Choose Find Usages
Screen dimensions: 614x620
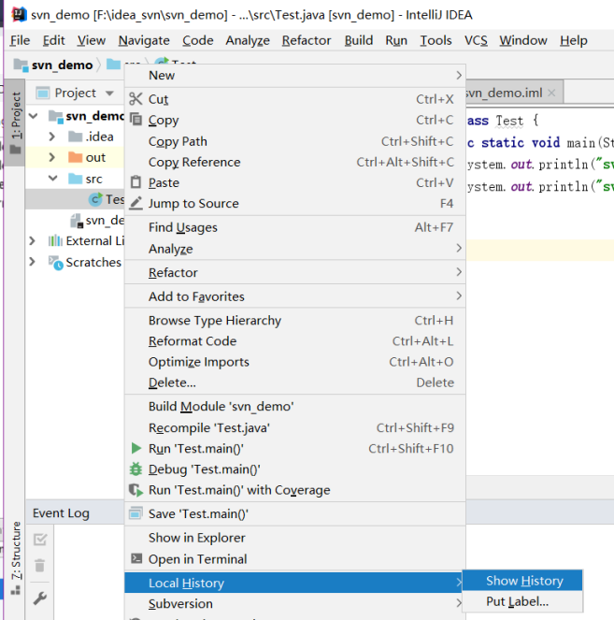click(294, 227)
